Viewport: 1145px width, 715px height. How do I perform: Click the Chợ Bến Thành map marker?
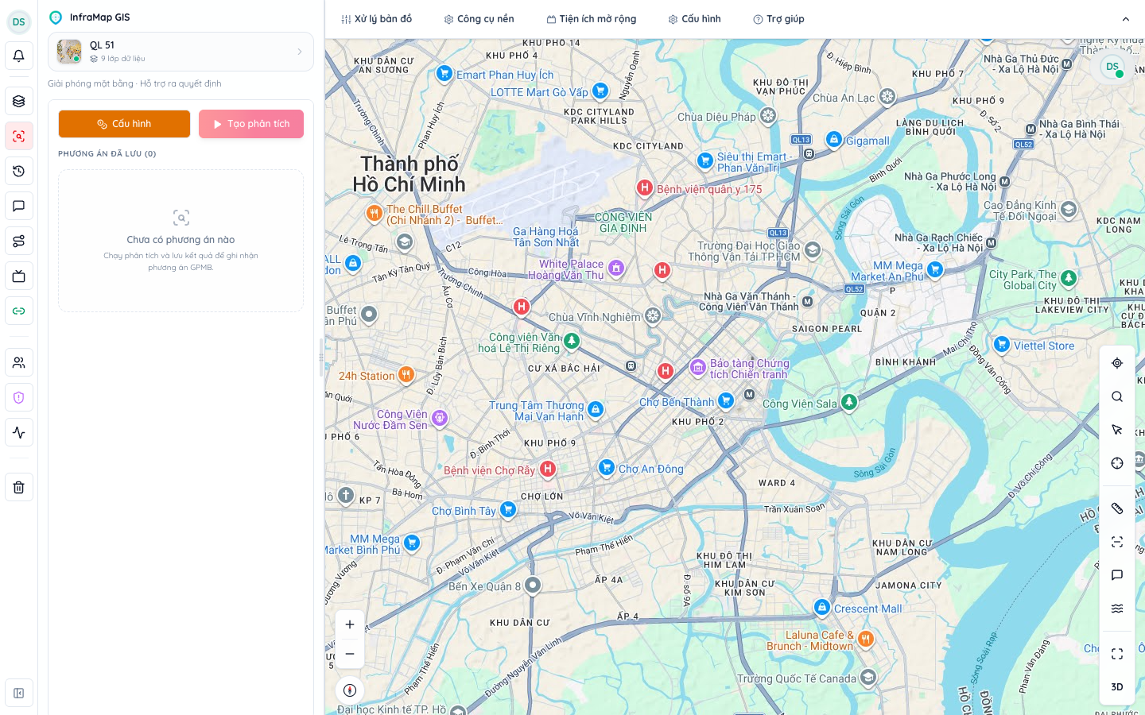(x=726, y=401)
